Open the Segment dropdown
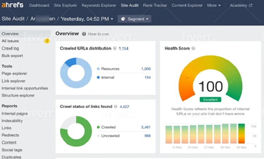Screen dimensions: 264x159 [x=134, y=19]
